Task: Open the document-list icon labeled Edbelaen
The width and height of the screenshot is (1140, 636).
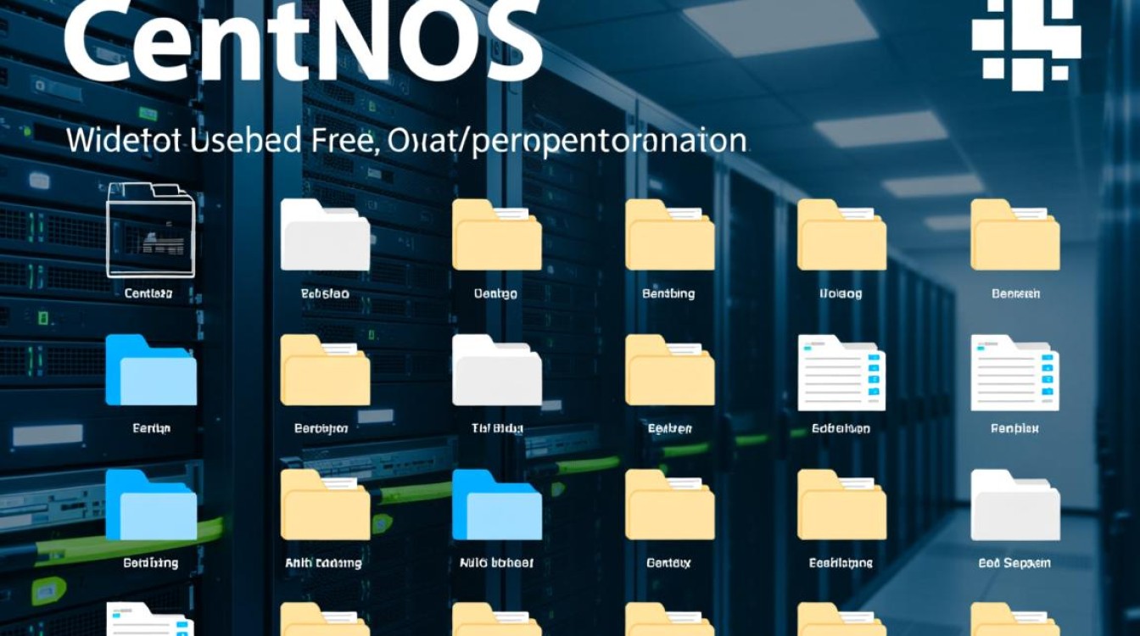Action: (842, 372)
